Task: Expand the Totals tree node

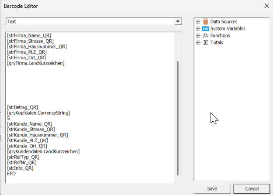Action: point(198,43)
